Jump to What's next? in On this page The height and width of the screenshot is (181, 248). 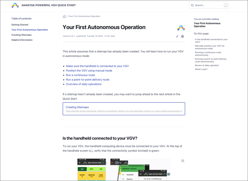click(x=201, y=69)
